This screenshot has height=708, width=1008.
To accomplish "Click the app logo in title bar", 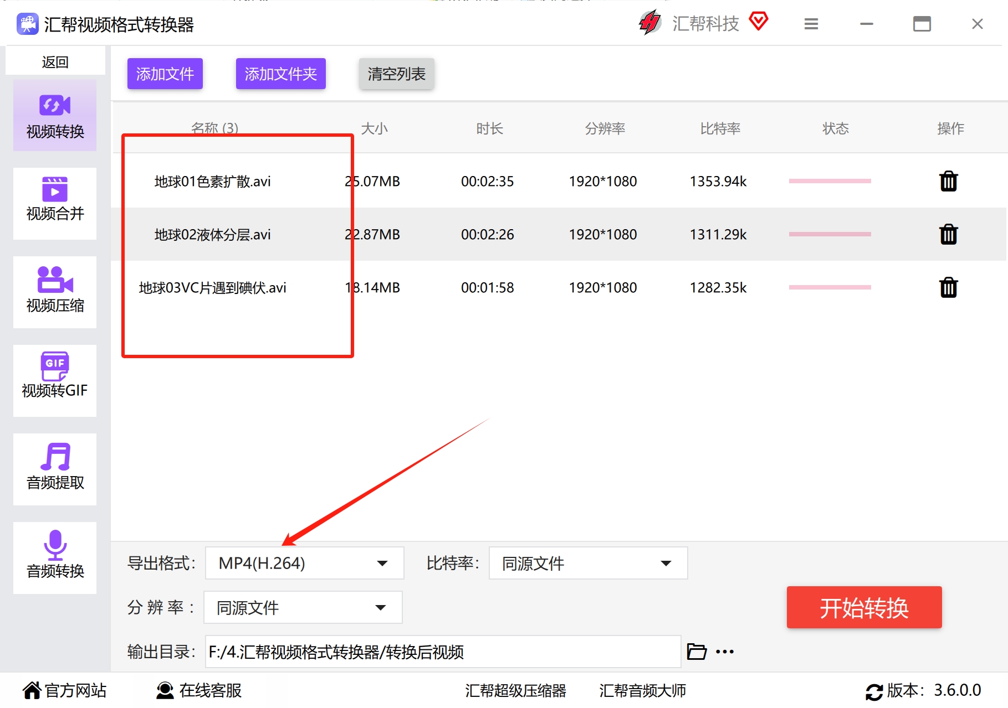I will tap(28, 24).
